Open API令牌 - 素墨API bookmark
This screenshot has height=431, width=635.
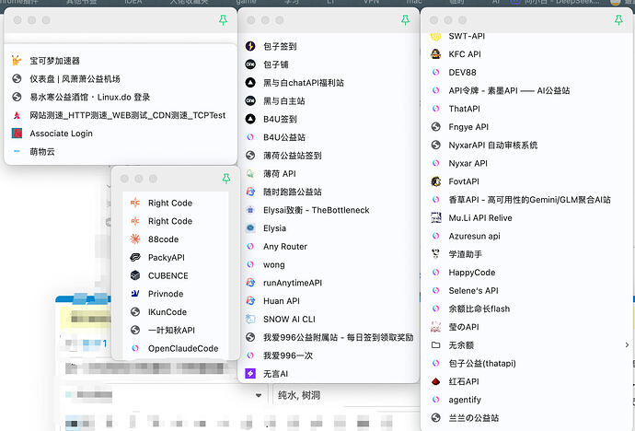click(x=509, y=90)
